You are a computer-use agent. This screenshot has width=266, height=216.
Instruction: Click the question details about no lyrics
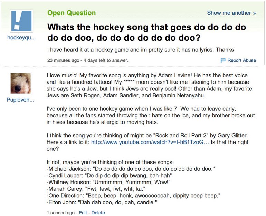(x=140, y=50)
